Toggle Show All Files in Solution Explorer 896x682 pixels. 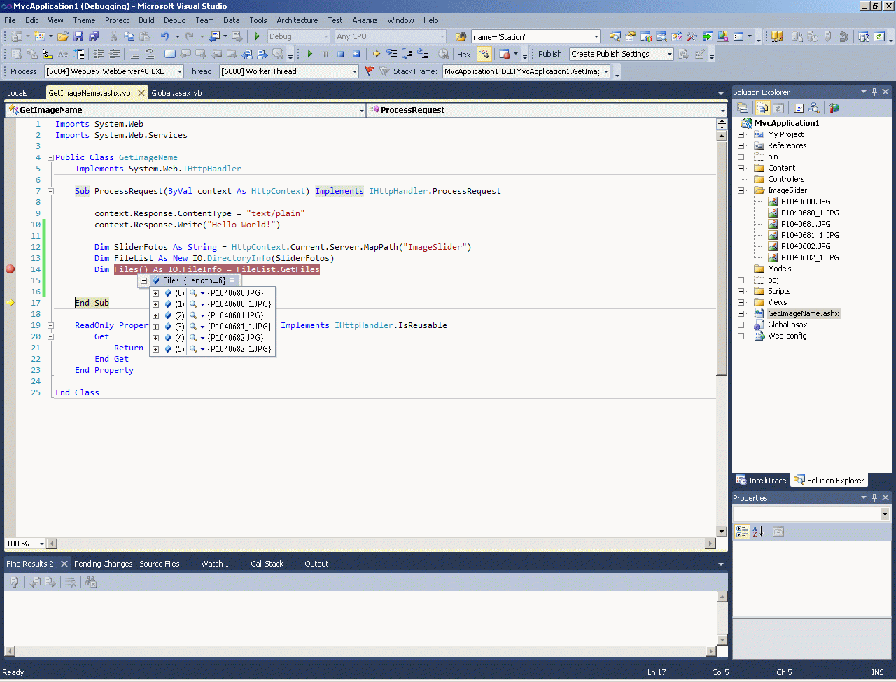(x=763, y=108)
